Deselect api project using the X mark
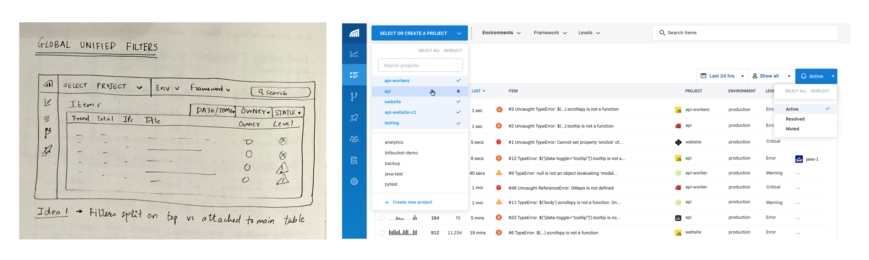The height and width of the screenshot is (260, 869). click(458, 91)
